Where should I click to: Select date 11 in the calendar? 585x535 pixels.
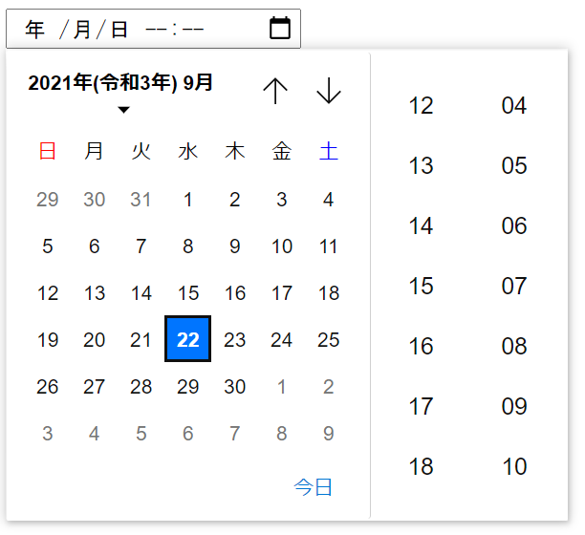click(328, 246)
